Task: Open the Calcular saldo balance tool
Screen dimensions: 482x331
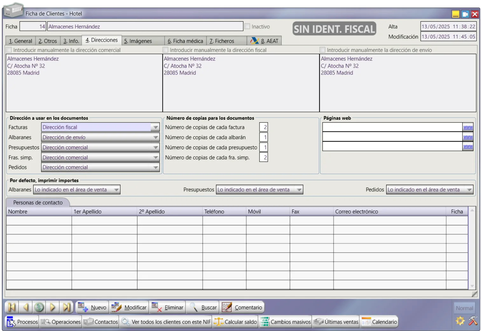Action: pyautogui.click(x=235, y=322)
